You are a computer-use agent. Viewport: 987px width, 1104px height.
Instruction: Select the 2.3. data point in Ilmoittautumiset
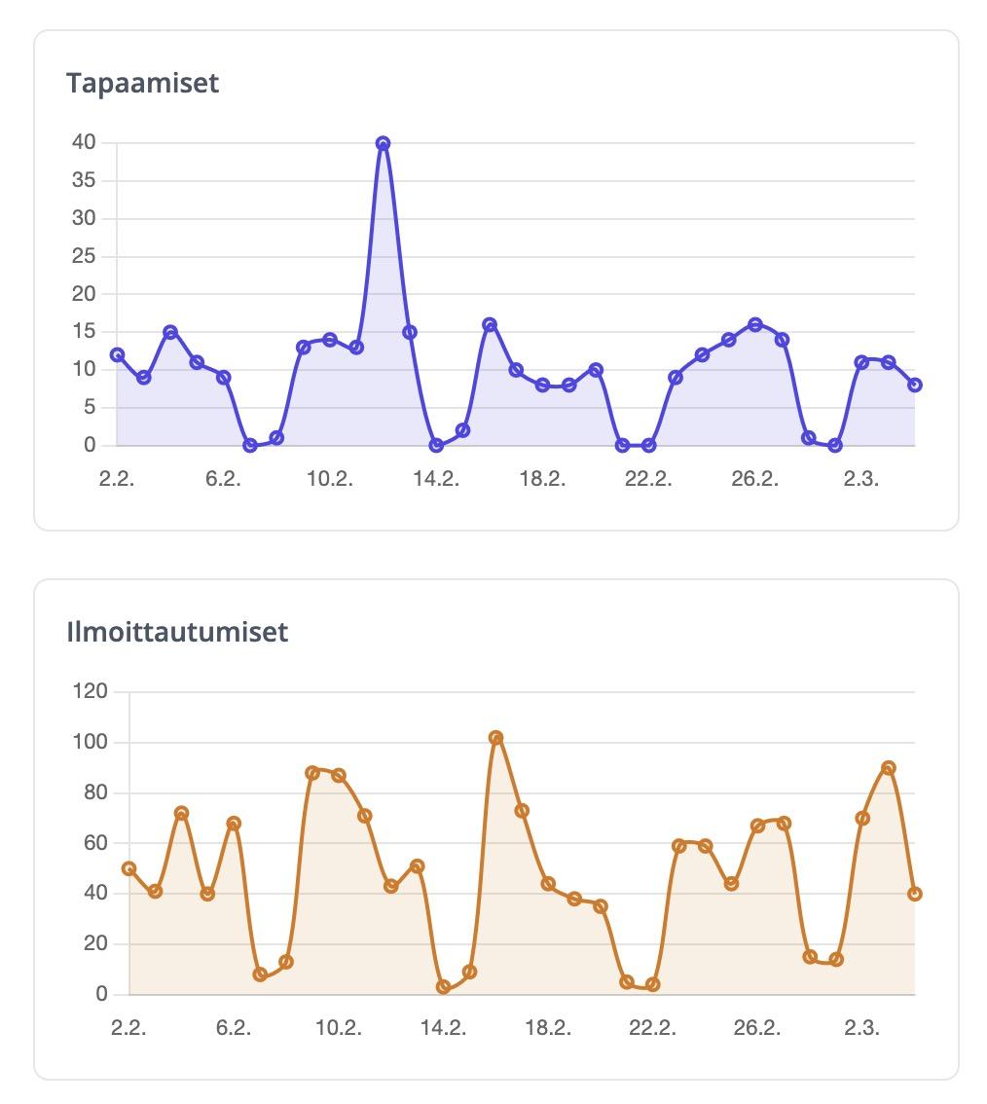point(862,818)
